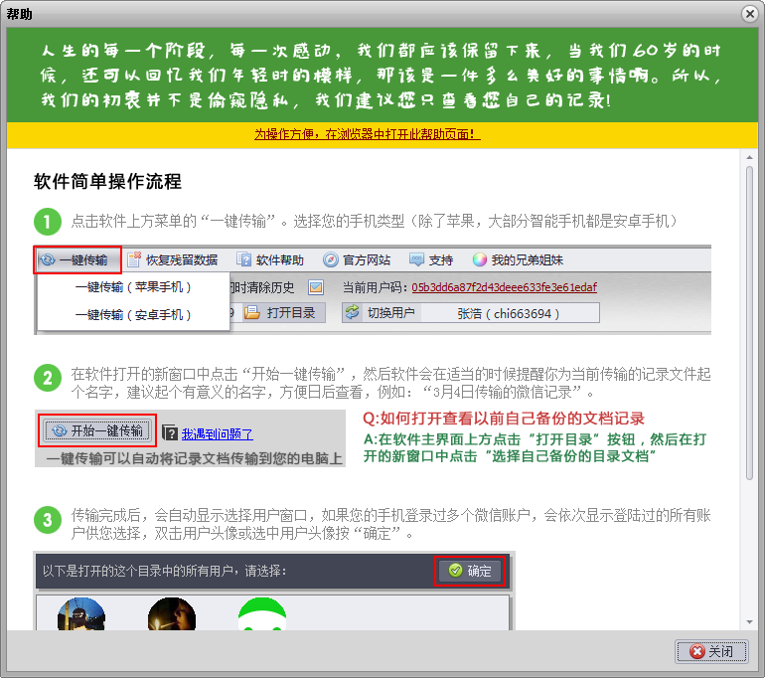Viewport: 765px width, 678px height.
Task: Click the 我遇到问题了 link
Action: pyautogui.click(x=217, y=433)
